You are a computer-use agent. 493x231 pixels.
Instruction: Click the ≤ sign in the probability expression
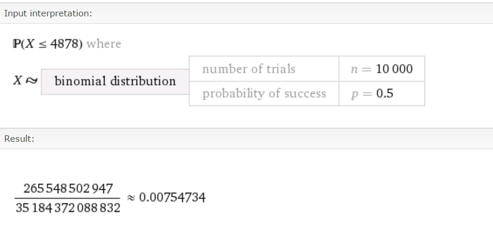point(43,44)
